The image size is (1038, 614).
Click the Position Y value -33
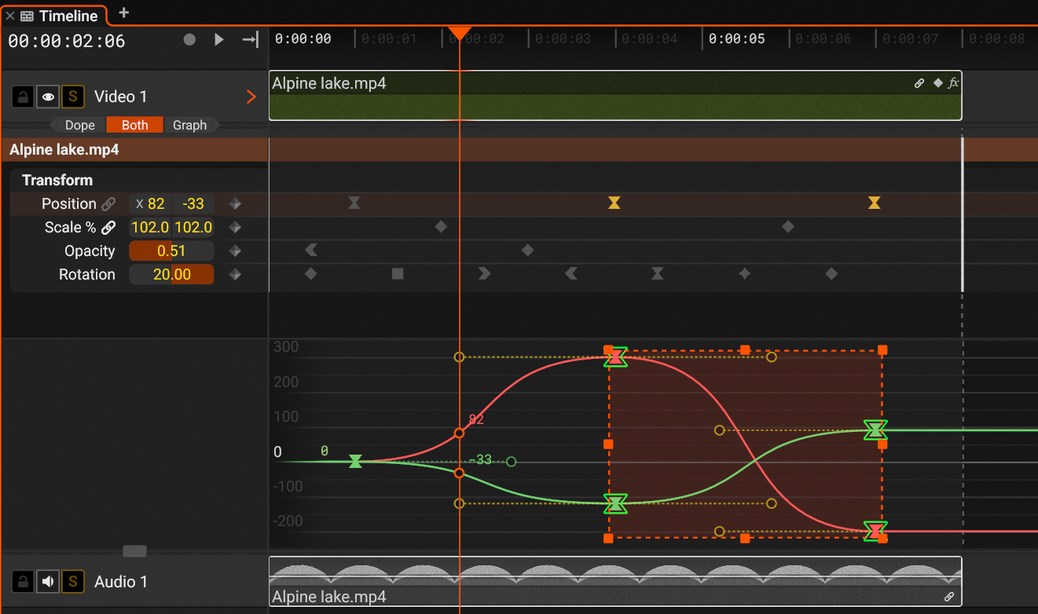[x=193, y=204]
